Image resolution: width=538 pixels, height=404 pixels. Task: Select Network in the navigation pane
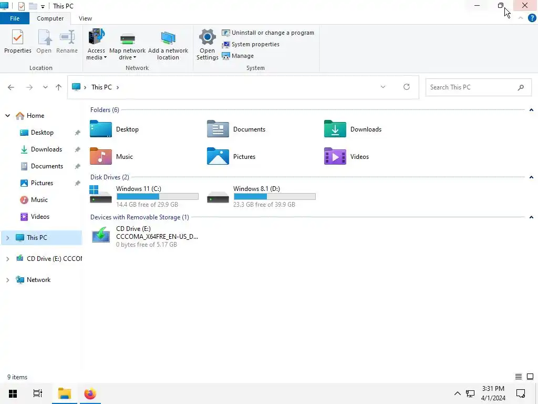click(x=33, y=280)
